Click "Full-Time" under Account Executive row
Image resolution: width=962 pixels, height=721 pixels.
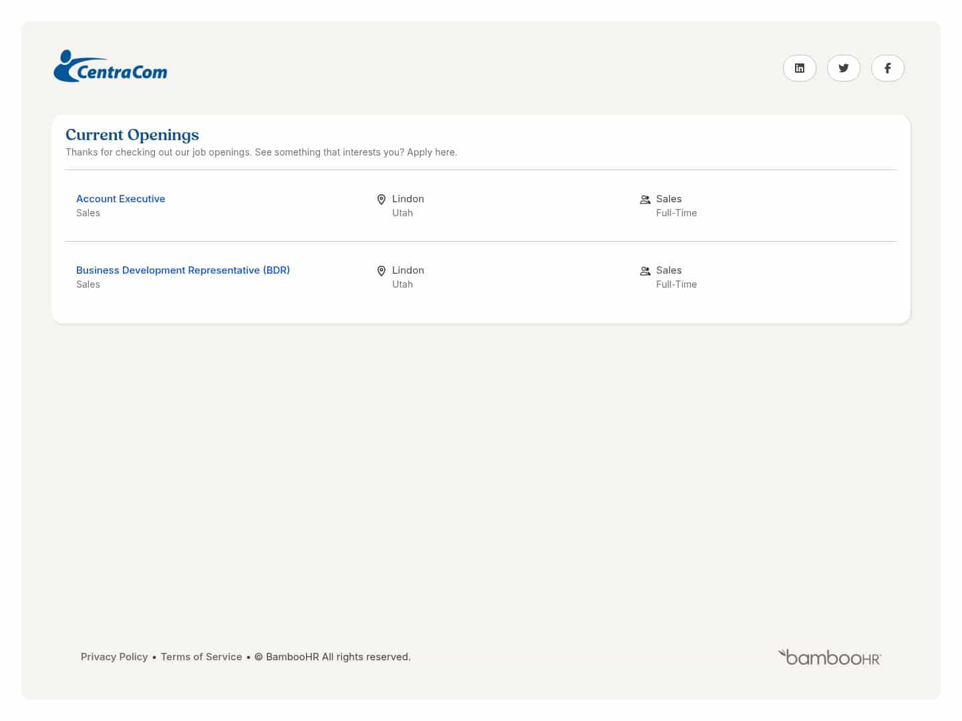(676, 213)
